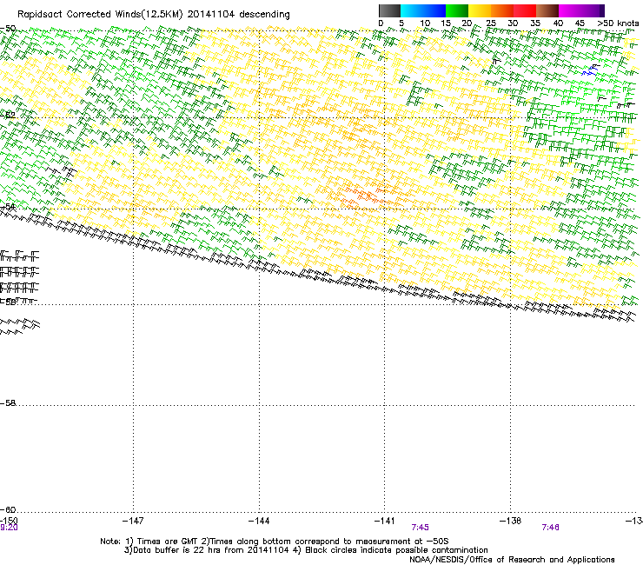The image size is (643, 565).
Task: Click the '-138' longitude axis label
Action: pos(510,521)
